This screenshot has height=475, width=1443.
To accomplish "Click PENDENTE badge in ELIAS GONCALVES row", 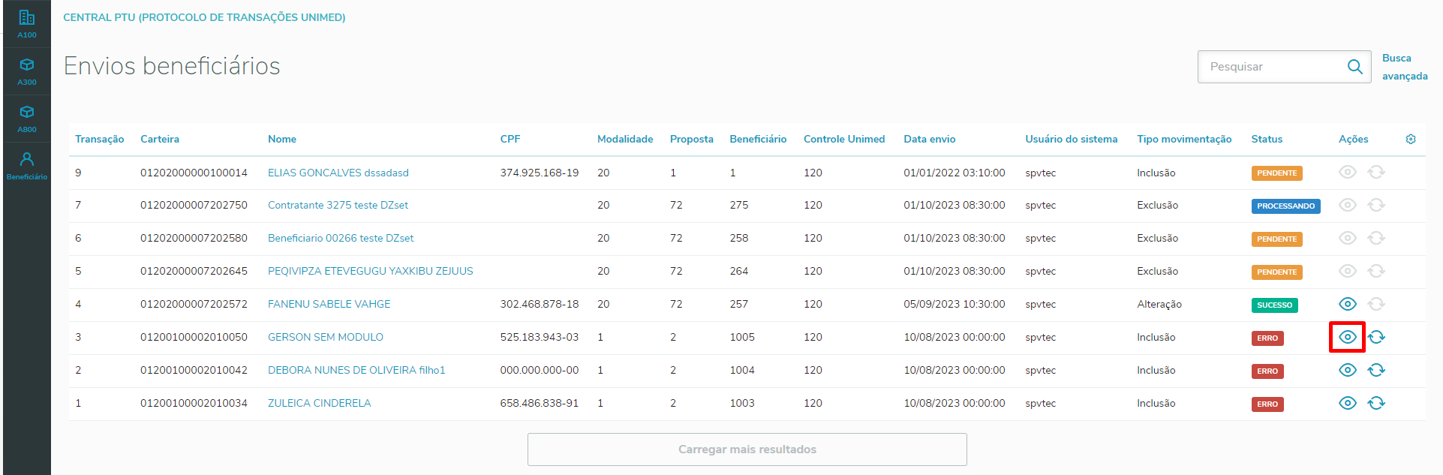I will 1276,173.
